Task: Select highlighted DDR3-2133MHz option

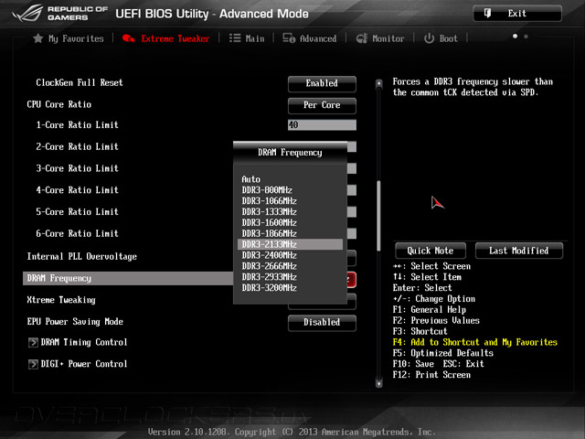Action: (x=290, y=244)
